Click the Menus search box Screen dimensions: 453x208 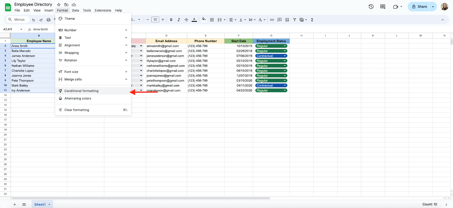(x=17, y=19)
